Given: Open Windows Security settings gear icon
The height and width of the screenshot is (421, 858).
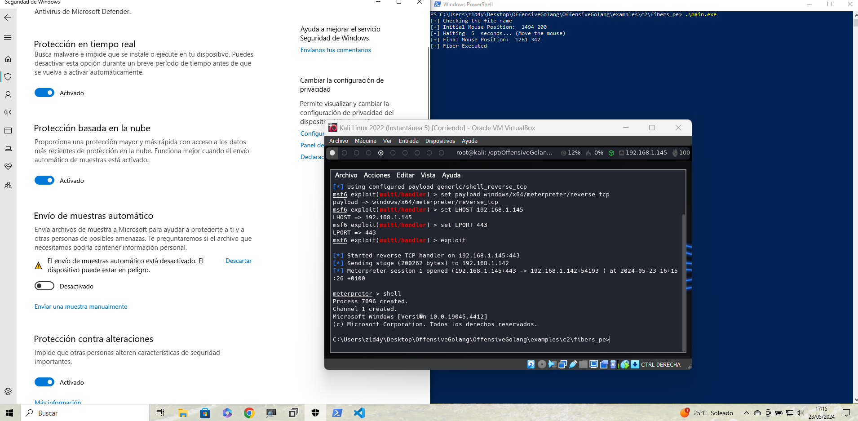Looking at the screenshot, I should [x=8, y=391].
